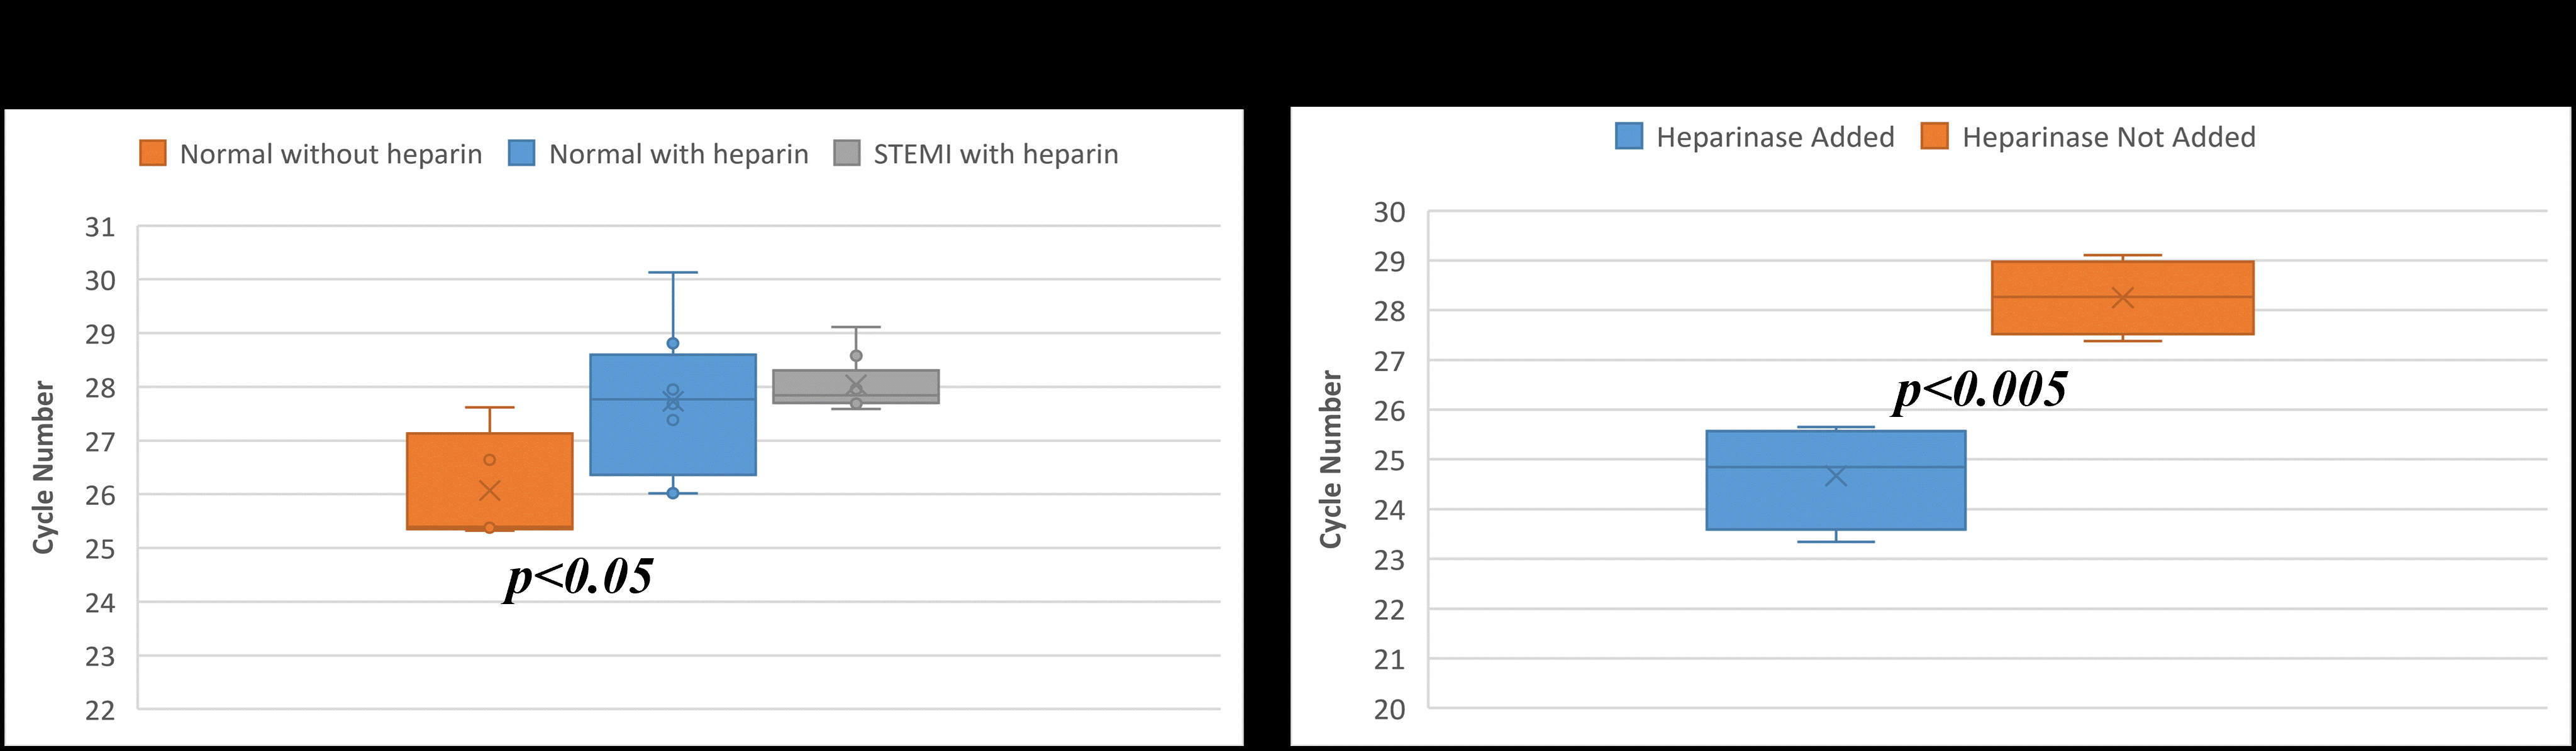This screenshot has height=751, width=2576.
Task: Click the mean X marker in the left orange box
Action: (489, 490)
